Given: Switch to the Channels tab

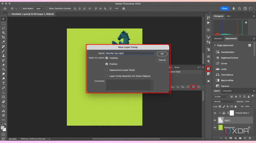Looking at the screenshot, I should tap(227, 91).
